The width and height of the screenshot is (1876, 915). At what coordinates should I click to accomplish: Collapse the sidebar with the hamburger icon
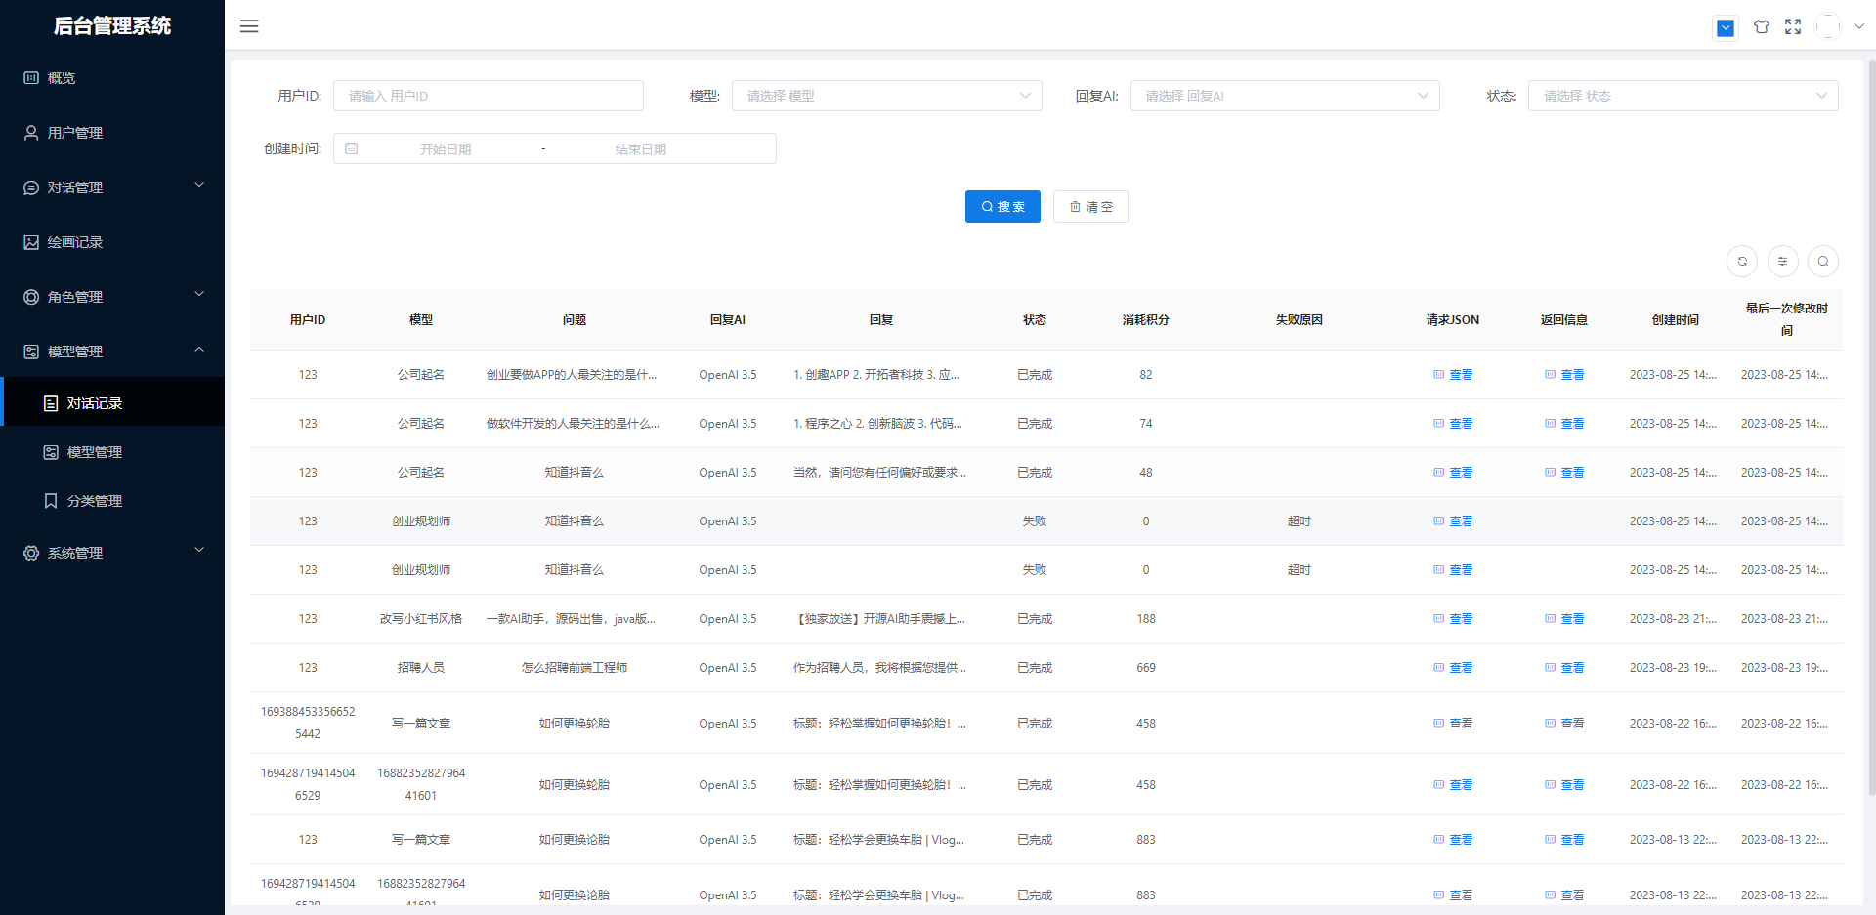[249, 26]
